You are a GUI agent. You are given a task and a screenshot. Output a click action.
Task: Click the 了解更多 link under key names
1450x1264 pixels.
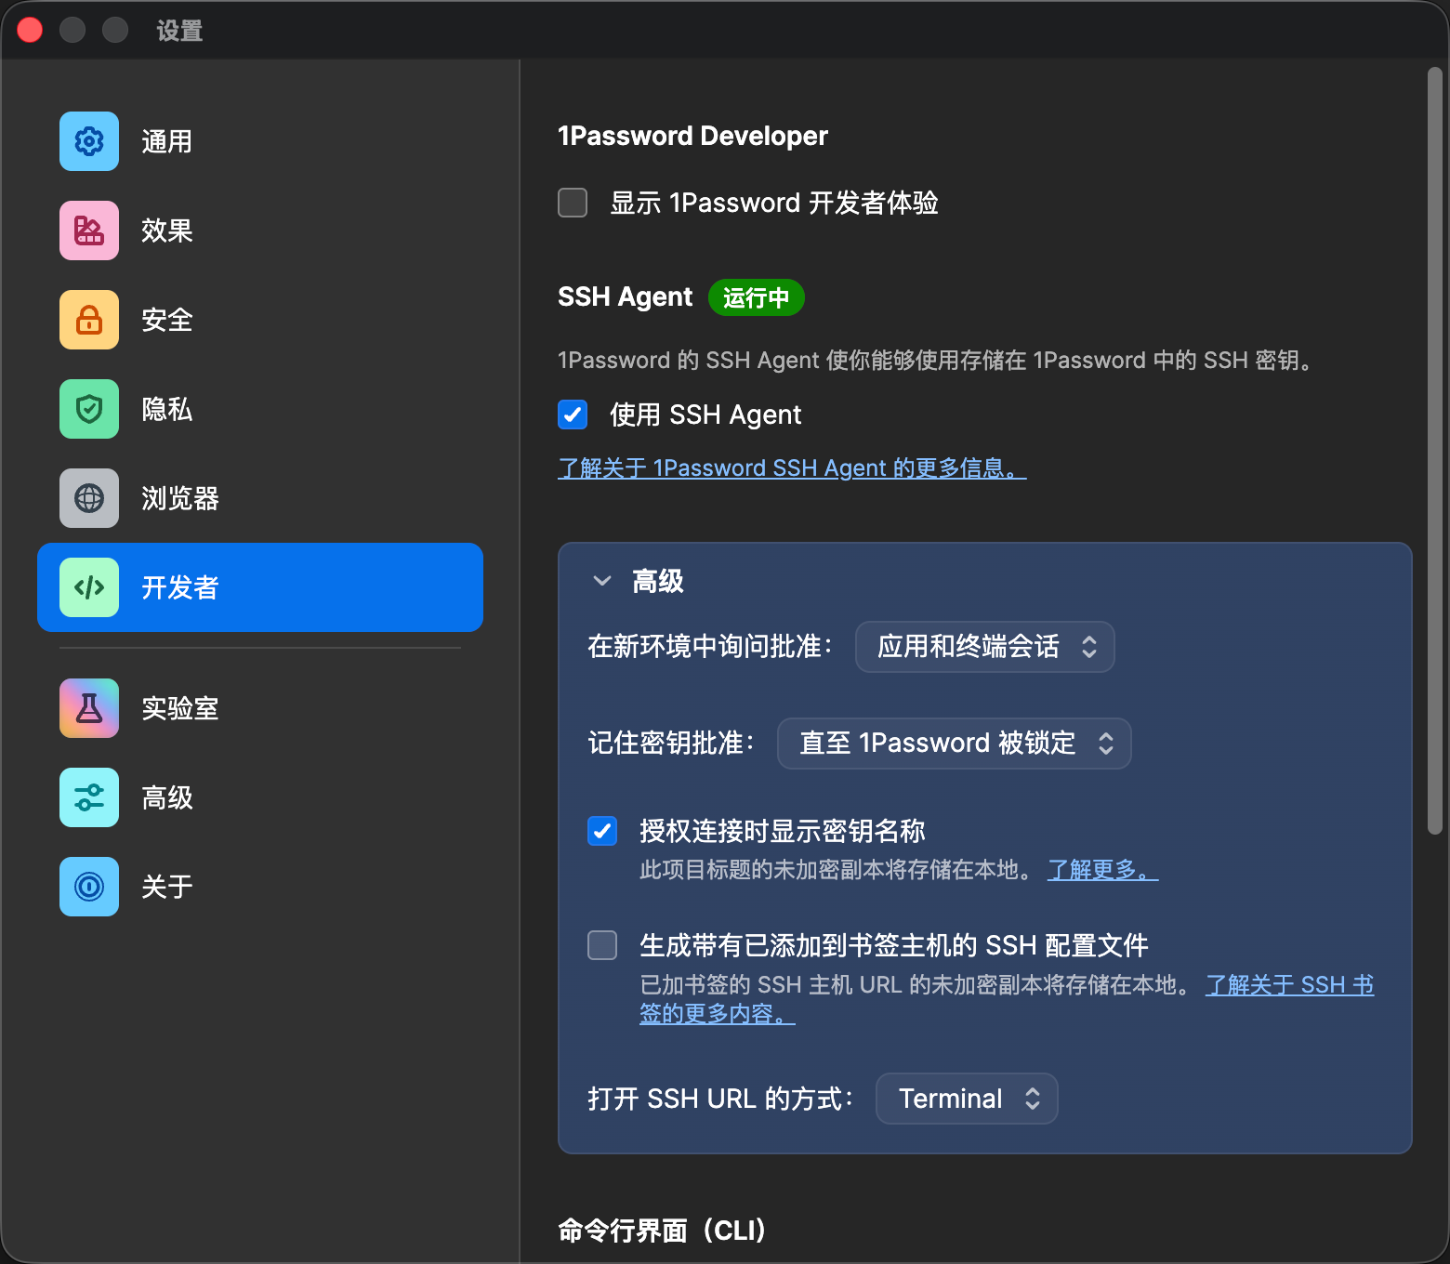[1102, 870]
